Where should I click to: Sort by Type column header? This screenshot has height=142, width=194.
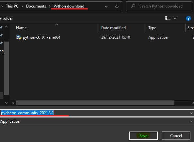(x=152, y=28)
